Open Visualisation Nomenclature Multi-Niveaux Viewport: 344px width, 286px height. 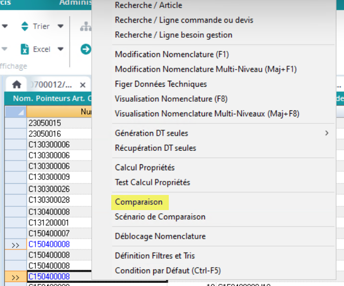(207, 114)
